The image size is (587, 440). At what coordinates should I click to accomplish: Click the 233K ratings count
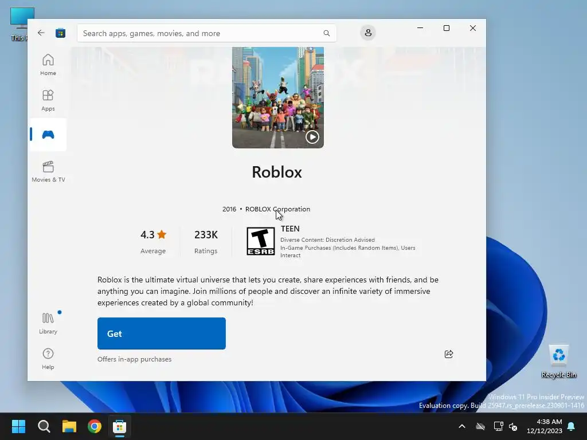pos(206,234)
